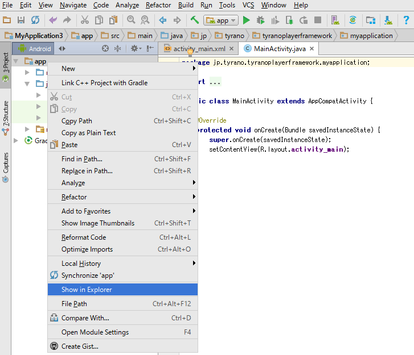Start debugging with the bug icon
This screenshot has width=414, height=355.
pos(261,20)
